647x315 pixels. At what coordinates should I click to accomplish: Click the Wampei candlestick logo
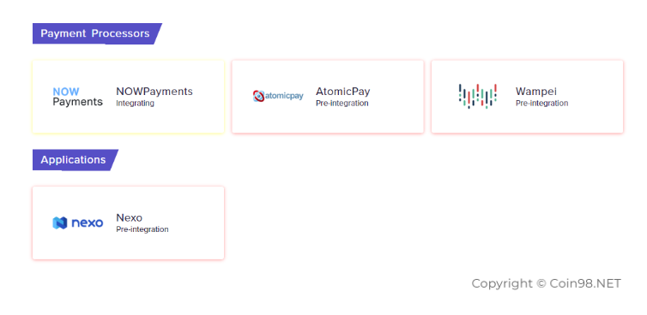click(x=478, y=97)
